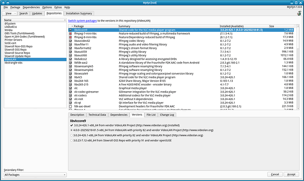This screenshot has width=304, height=181.
Task: Select Slowroll OSS Repo in list
Action: [35, 50]
